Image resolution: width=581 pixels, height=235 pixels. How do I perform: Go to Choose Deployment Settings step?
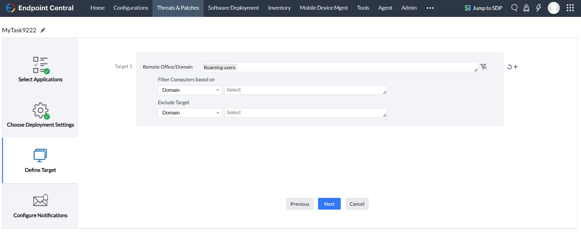tap(40, 115)
